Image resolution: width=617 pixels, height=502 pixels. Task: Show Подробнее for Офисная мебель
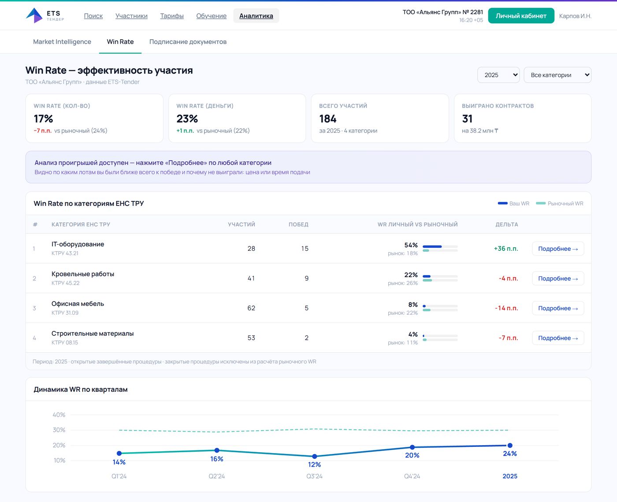[x=558, y=308]
